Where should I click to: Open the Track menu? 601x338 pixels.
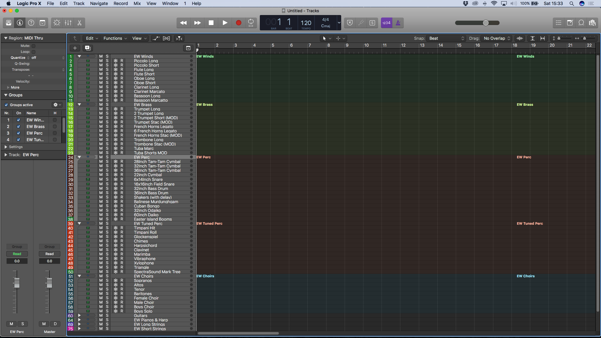(x=79, y=3)
